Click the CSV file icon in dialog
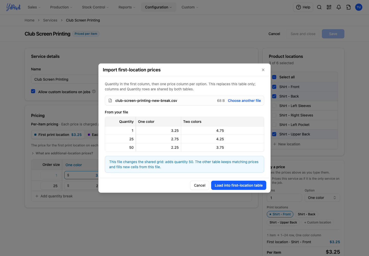The height and width of the screenshot is (256, 369). 110,101
